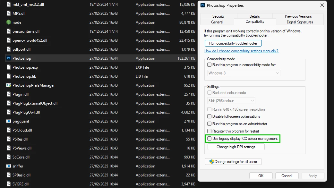Open the 8-bit (256) colour dropdown
334x188 pixels.
tap(231, 101)
